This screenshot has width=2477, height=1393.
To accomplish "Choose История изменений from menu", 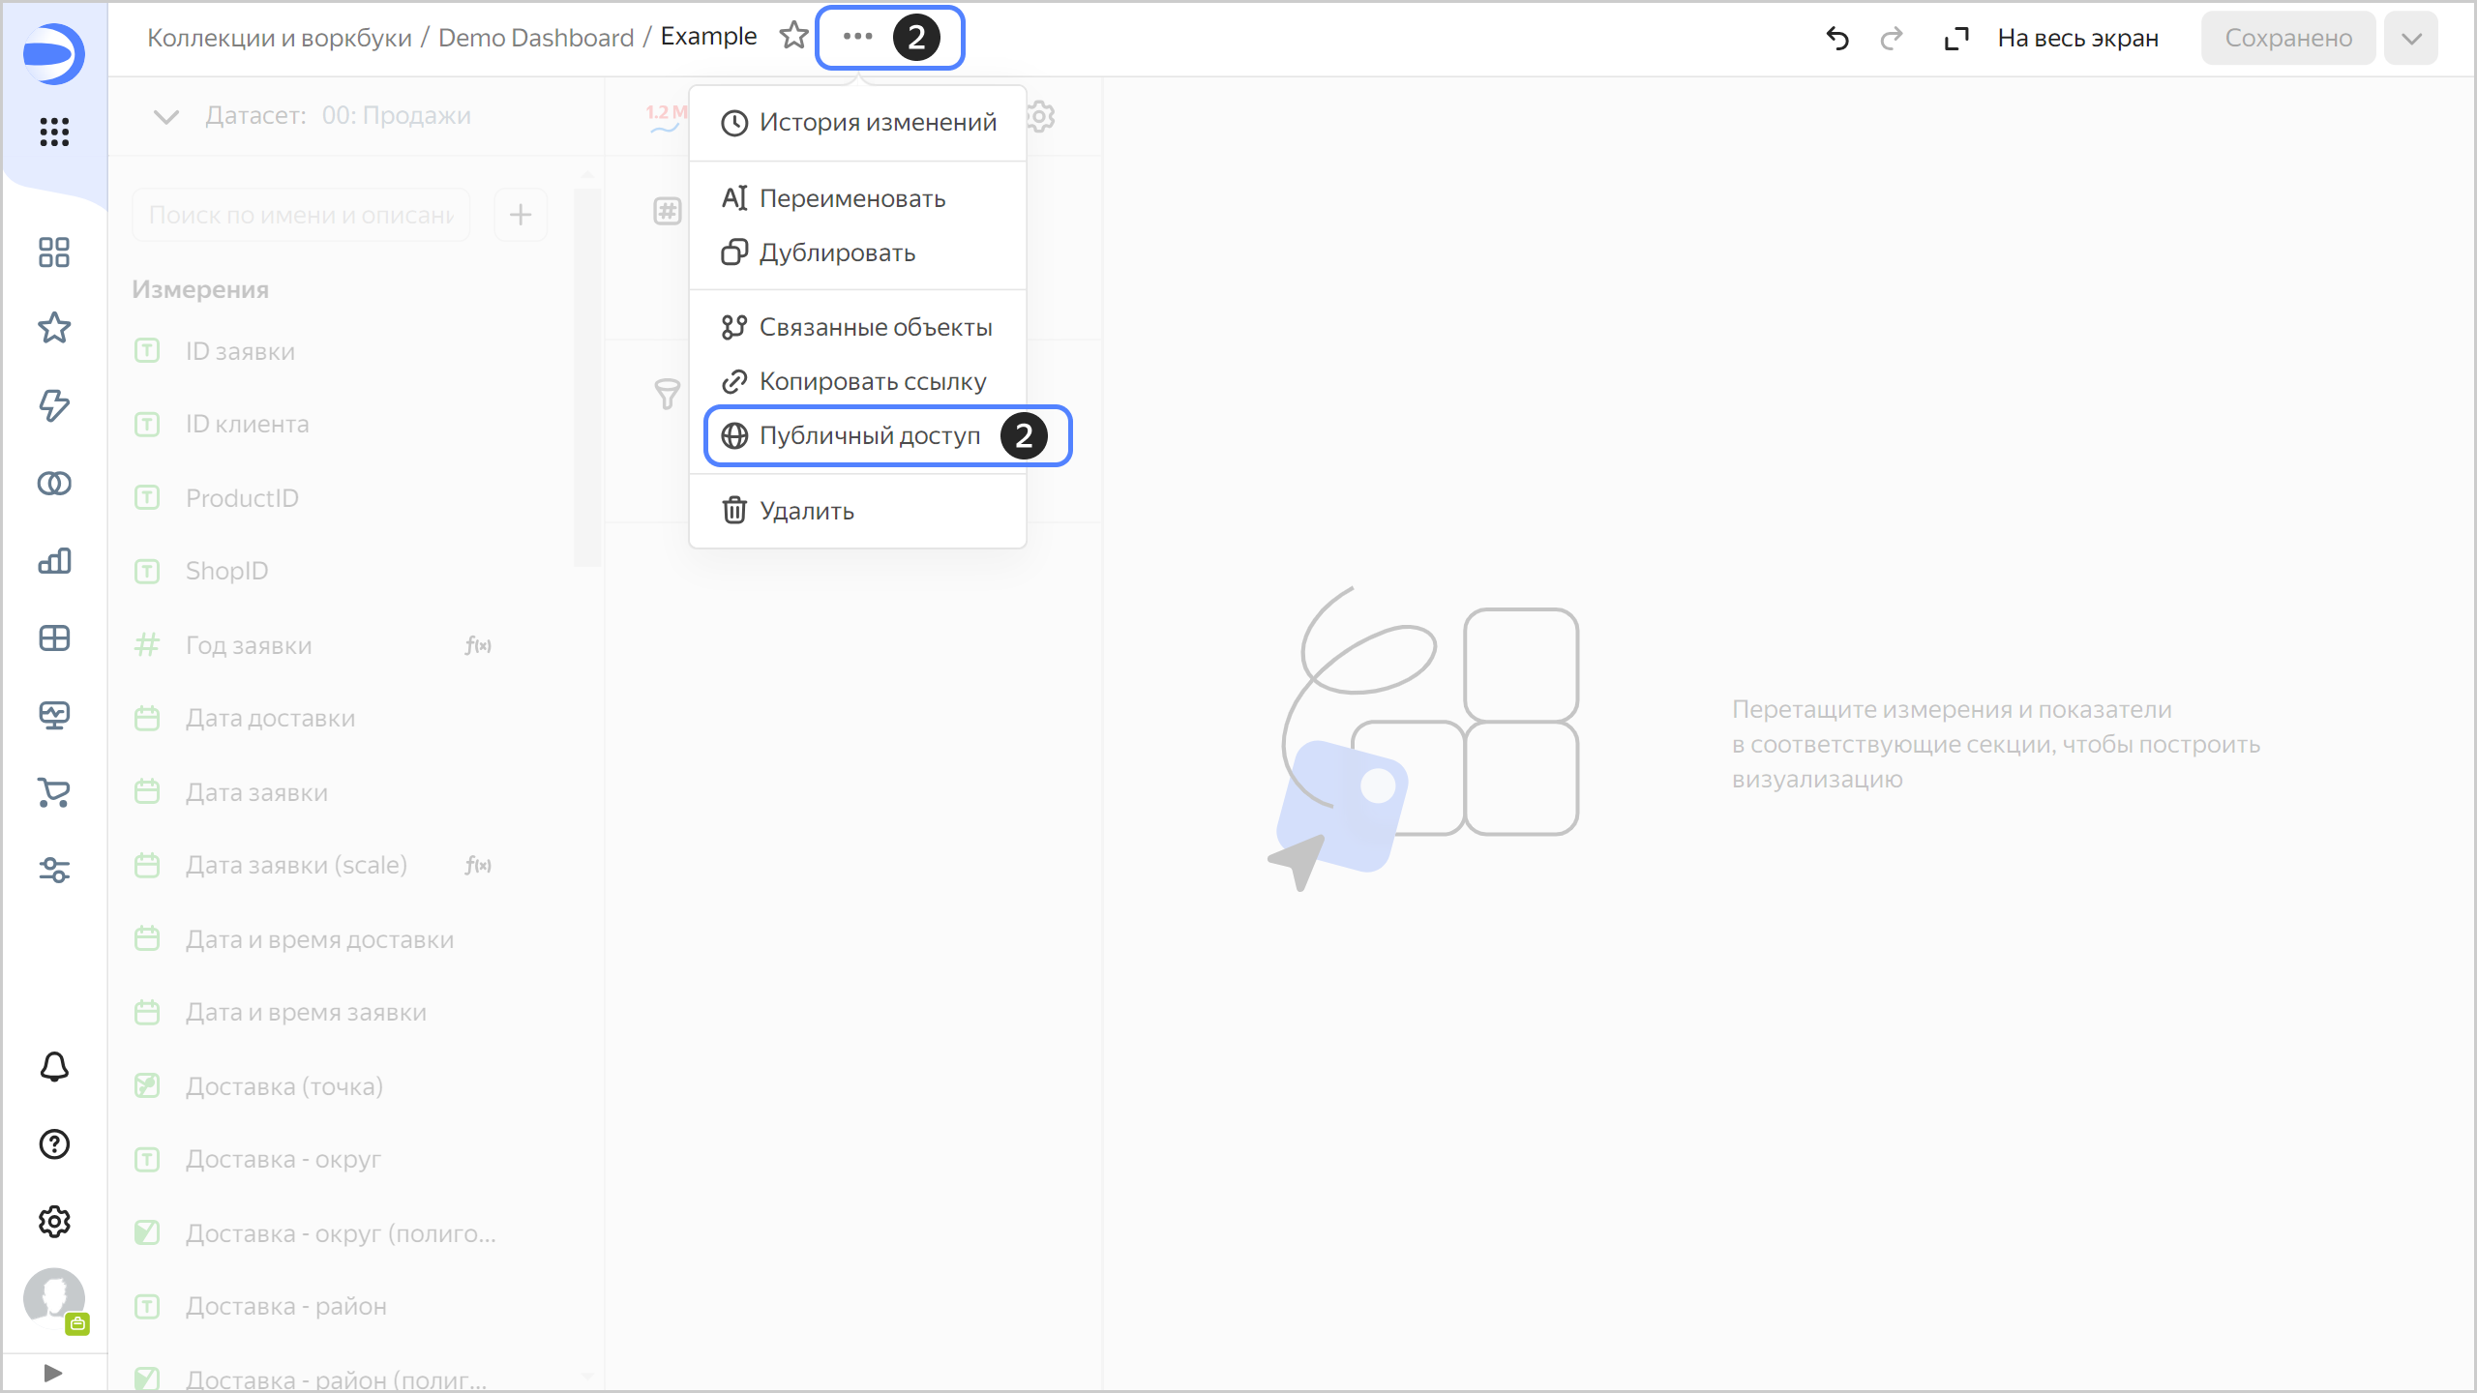I will coord(877,122).
